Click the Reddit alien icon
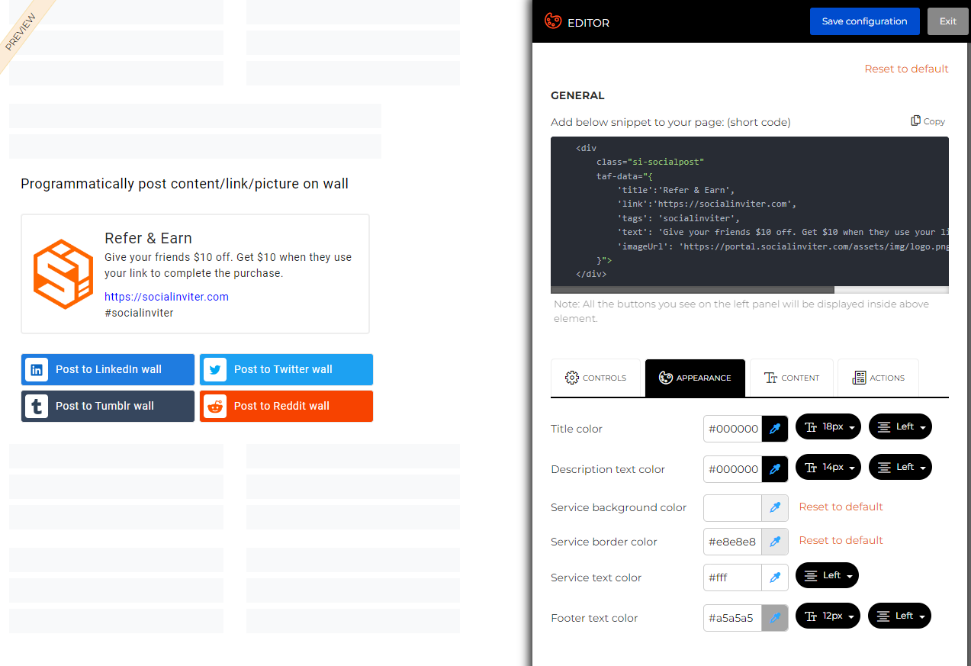Image resolution: width=971 pixels, height=666 pixels. tap(215, 407)
